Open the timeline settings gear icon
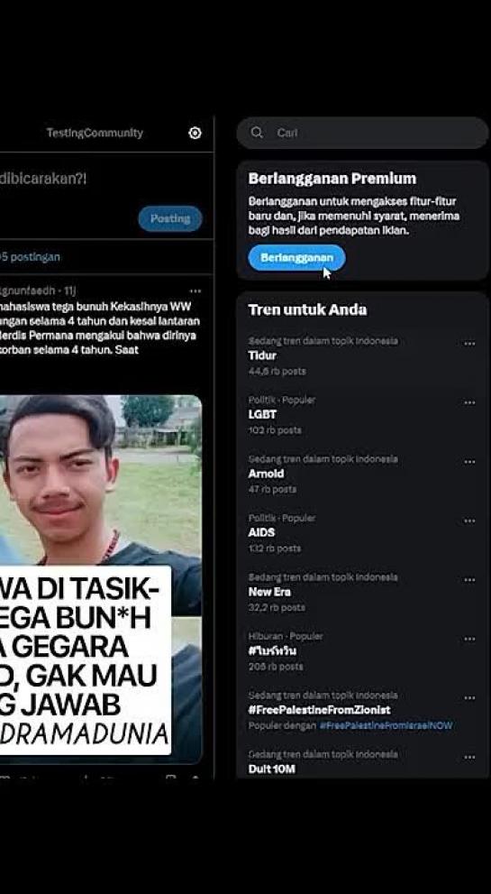The height and width of the screenshot is (894, 491). click(x=195, y=133)
